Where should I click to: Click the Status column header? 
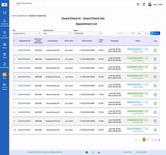138,41
